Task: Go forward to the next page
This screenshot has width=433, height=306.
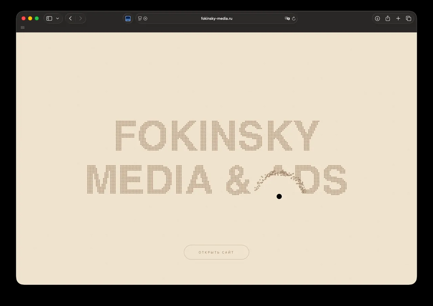Action: tap(81, 19)
